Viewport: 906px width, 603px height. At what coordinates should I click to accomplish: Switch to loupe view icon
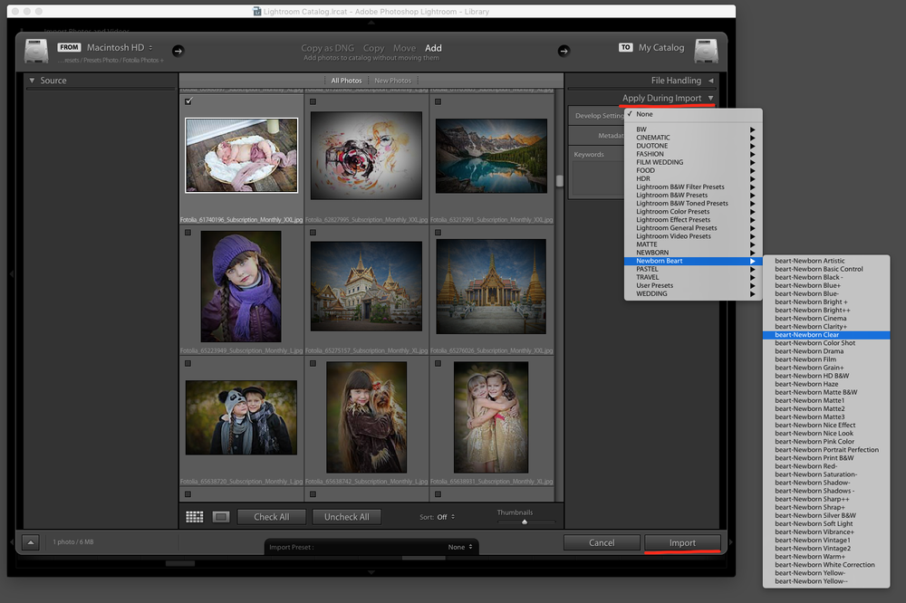[x=221, y=517]
